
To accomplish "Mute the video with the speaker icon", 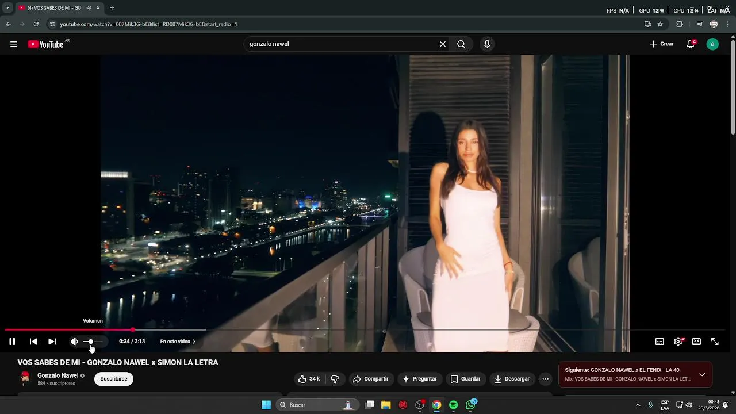I will tap(74, 342).
